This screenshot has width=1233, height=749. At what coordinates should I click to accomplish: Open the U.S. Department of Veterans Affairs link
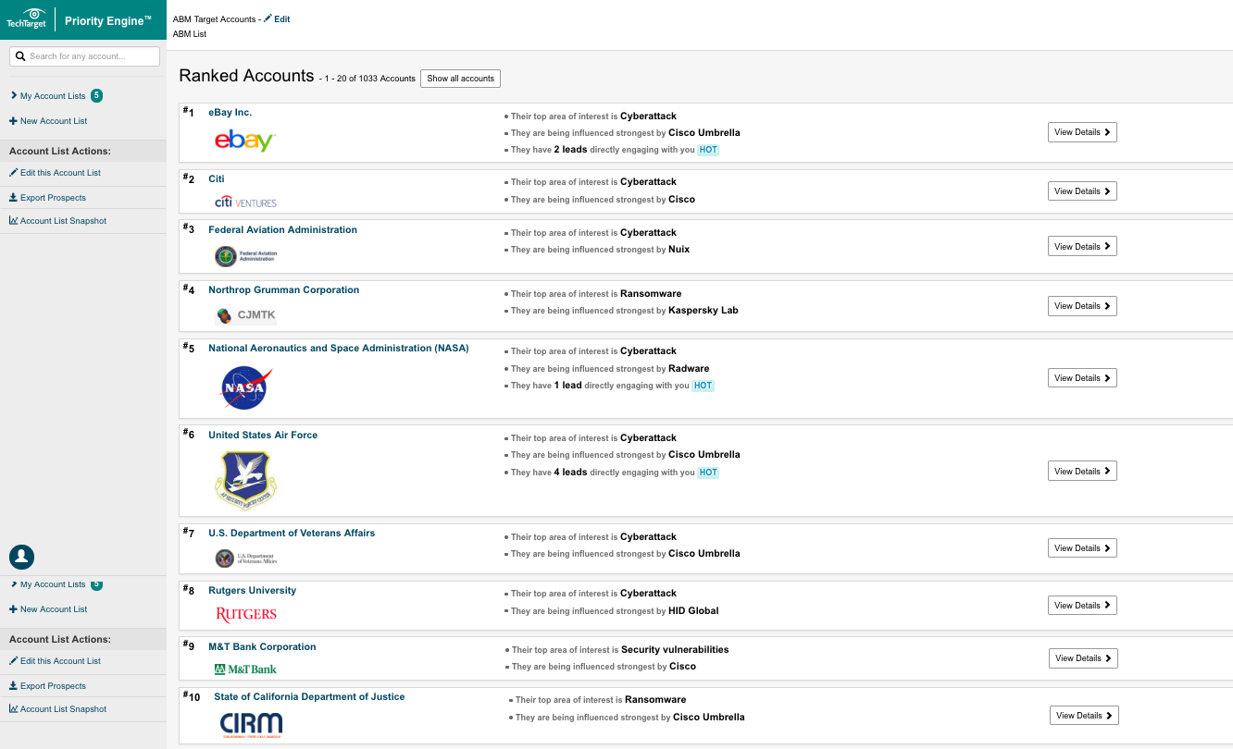coord(292,534)
